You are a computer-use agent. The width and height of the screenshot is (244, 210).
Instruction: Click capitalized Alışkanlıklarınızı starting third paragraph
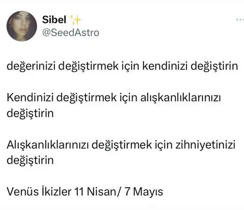click(x=48, y=145)
